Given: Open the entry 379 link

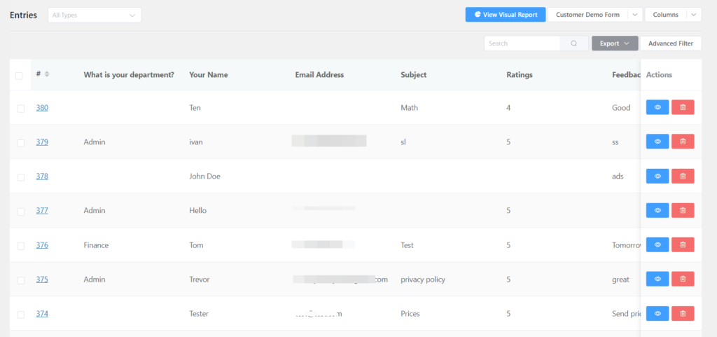Looking at the screenshot, I should pyautogui.click(x=42, y=142).
